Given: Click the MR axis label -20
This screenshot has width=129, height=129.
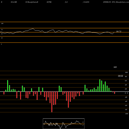Looking at the screenshot, I should pos(126,97).
